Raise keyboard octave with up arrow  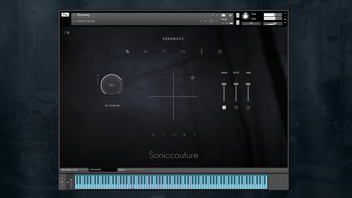click(62, 178)
